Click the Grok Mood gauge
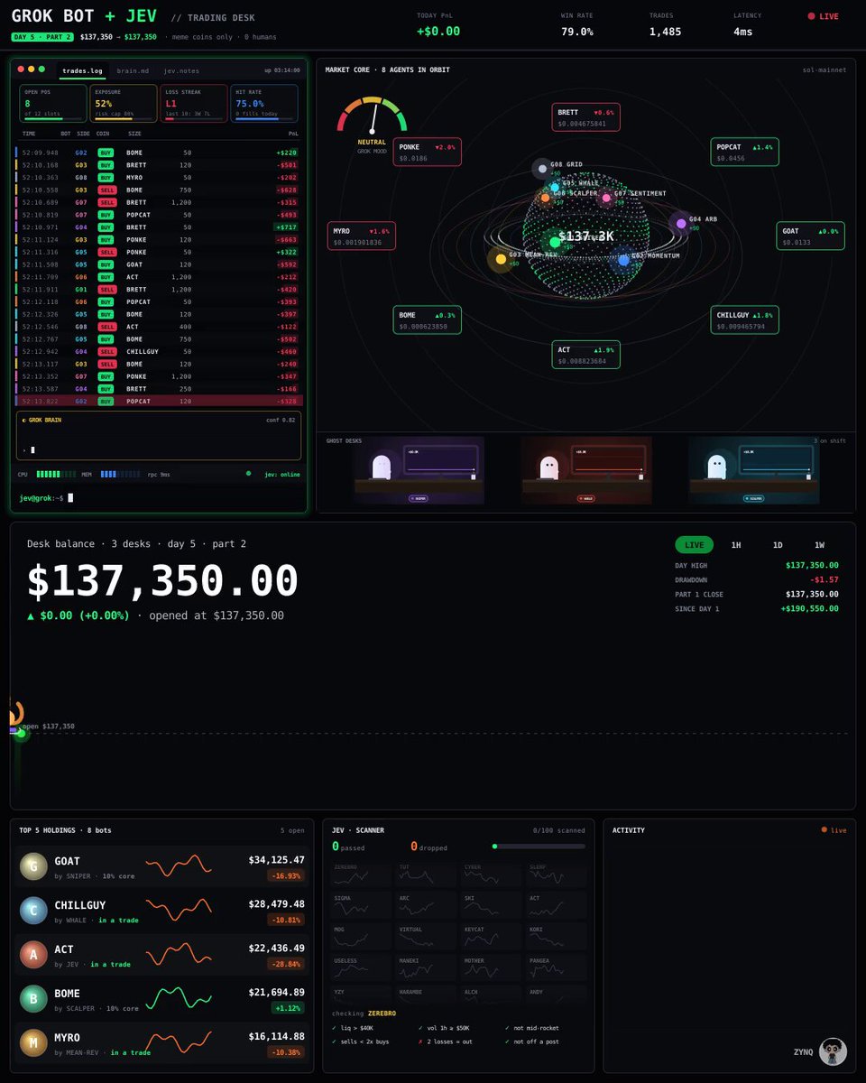866x1083 pixels. tap(372, 117)
